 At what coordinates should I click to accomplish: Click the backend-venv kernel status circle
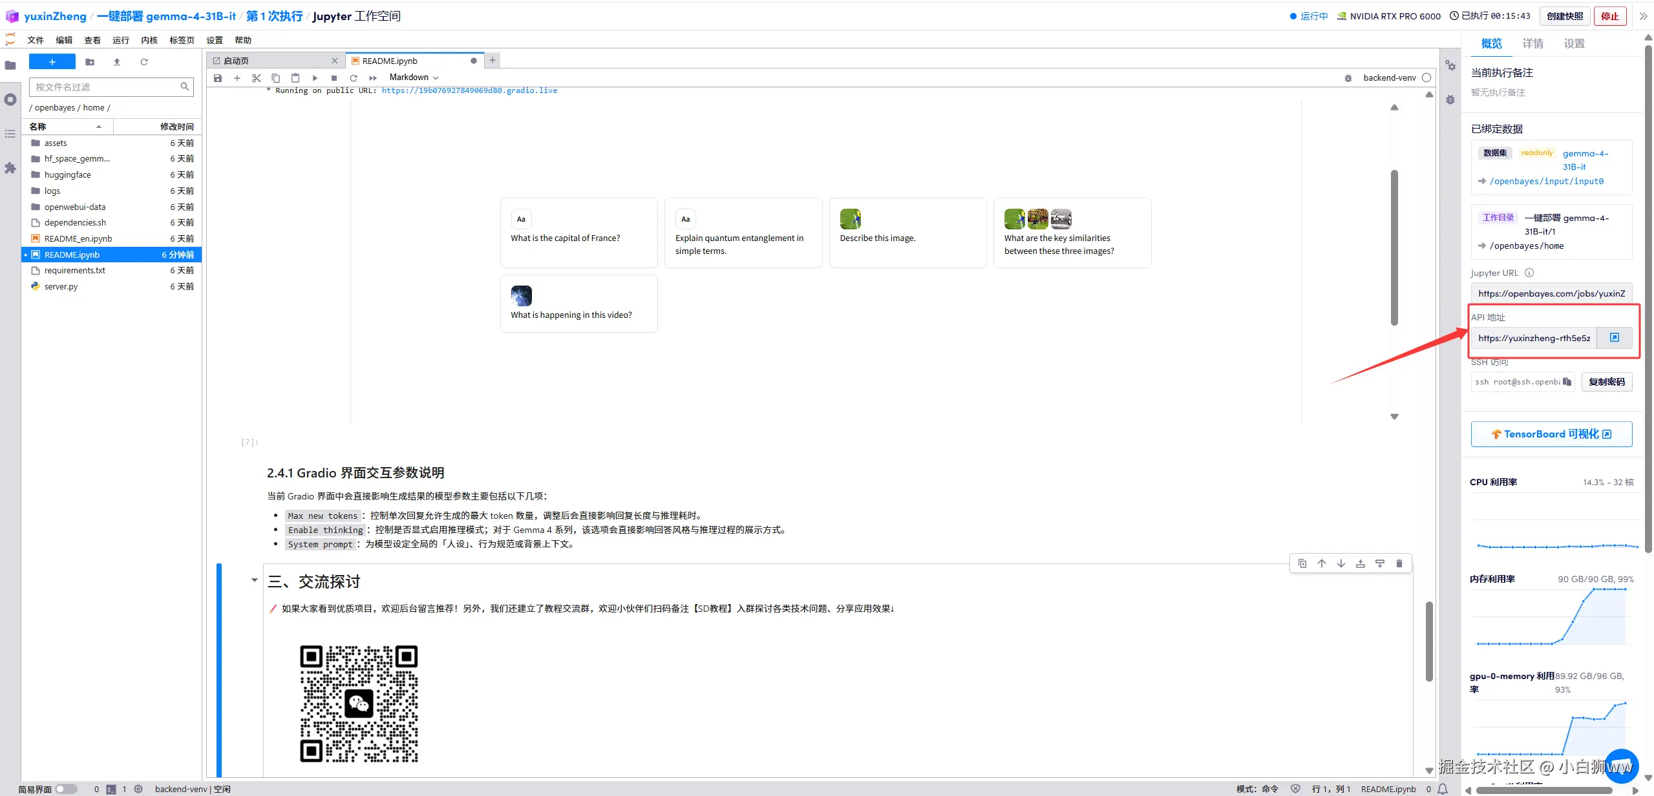[1426, 78]
